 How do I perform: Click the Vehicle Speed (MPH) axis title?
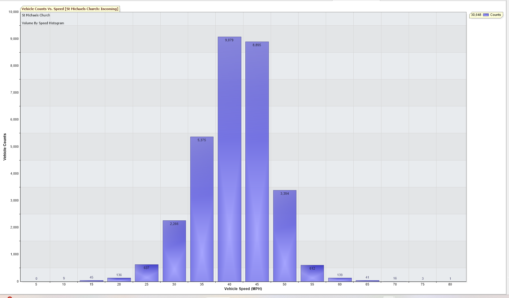243,289
